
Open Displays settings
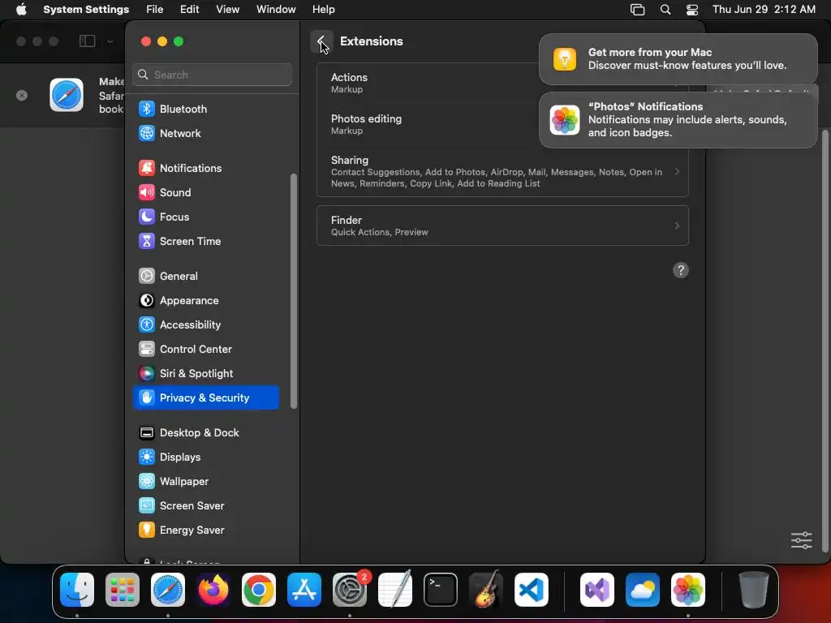206,458
